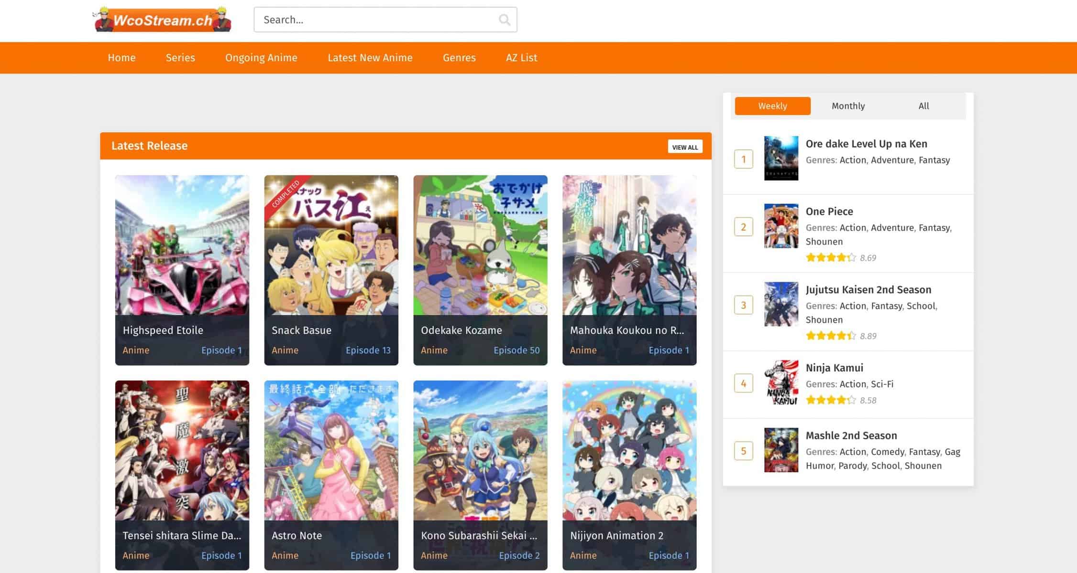Click Sci-Fi genre under Ninja Kamui
The width and height of the screenshot is (1077, 573).
tap(882, 384)
